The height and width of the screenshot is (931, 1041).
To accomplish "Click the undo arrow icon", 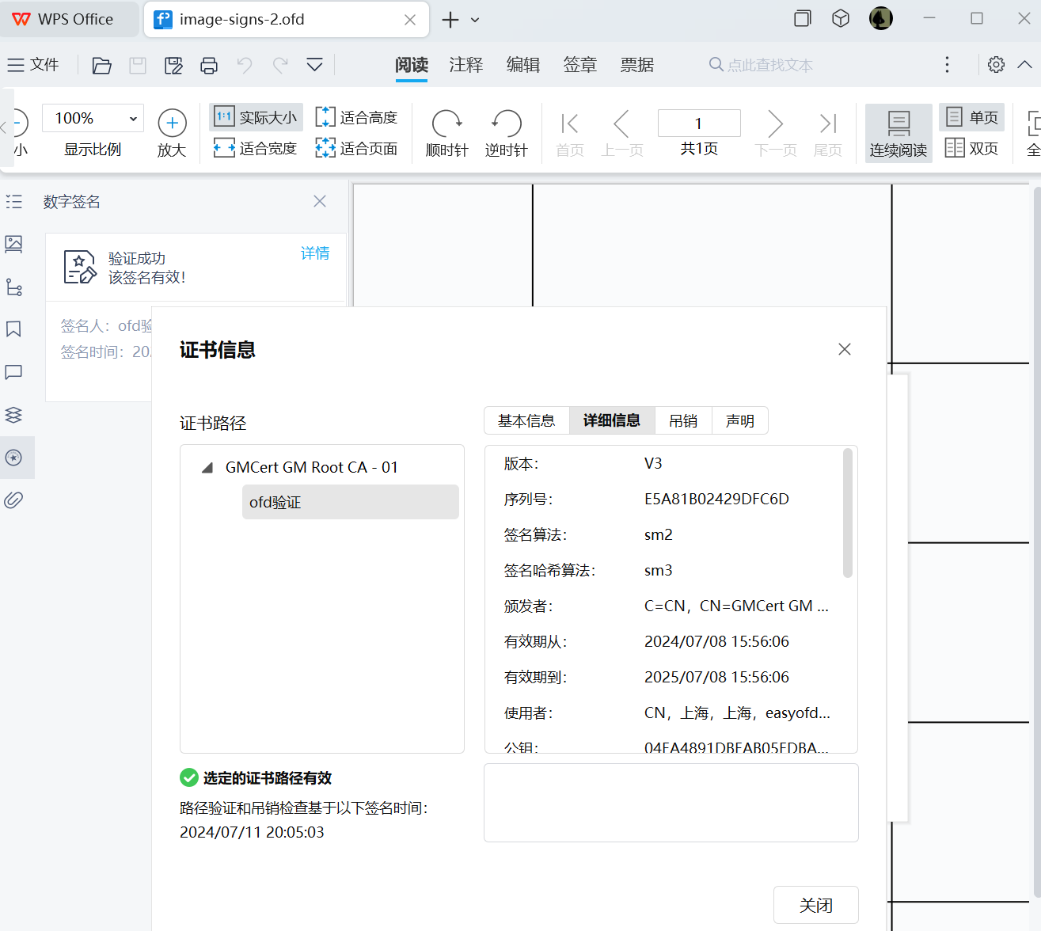I will point(245,65).
